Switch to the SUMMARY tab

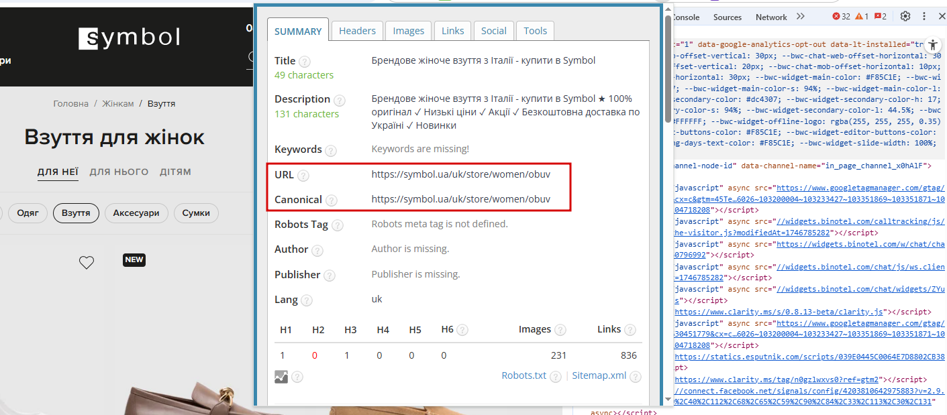[298, 31]
